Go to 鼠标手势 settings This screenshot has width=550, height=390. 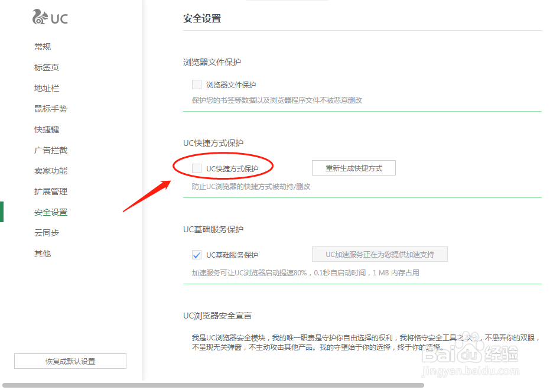[x=51, y=109]
